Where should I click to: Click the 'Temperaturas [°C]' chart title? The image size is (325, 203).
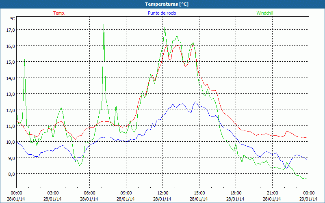167,4
